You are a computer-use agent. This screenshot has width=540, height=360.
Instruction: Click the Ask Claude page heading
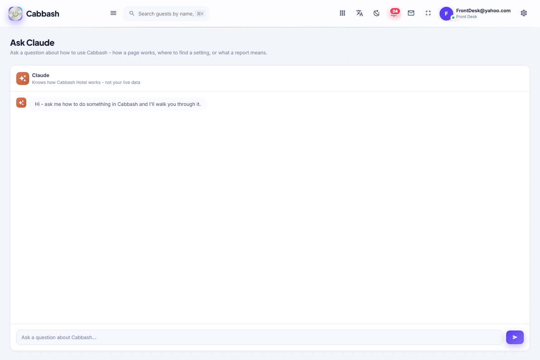point(32,43)
